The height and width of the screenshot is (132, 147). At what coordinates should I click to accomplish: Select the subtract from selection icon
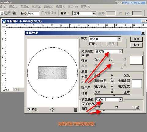coord(10,13)
